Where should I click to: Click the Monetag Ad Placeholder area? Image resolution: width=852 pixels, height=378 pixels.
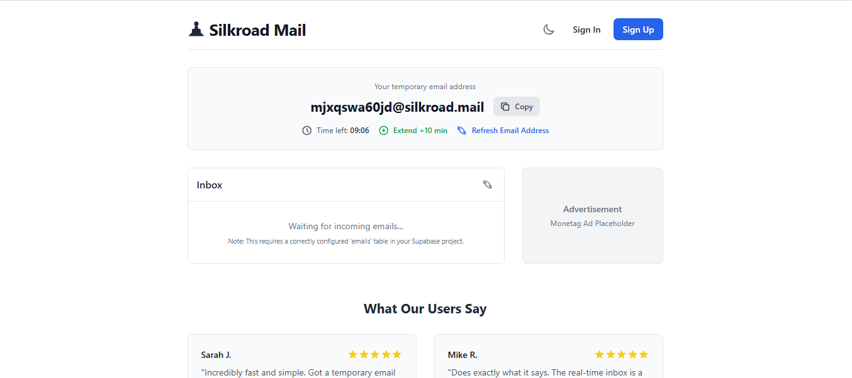point(592,223)
